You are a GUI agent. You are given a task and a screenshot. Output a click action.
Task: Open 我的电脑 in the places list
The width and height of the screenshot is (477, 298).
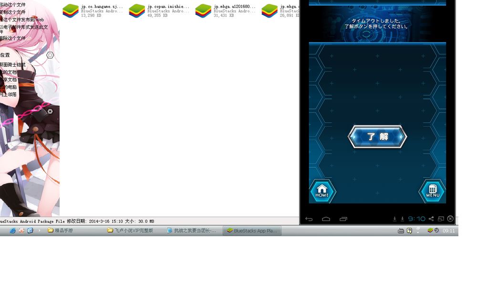pos(9,87)
